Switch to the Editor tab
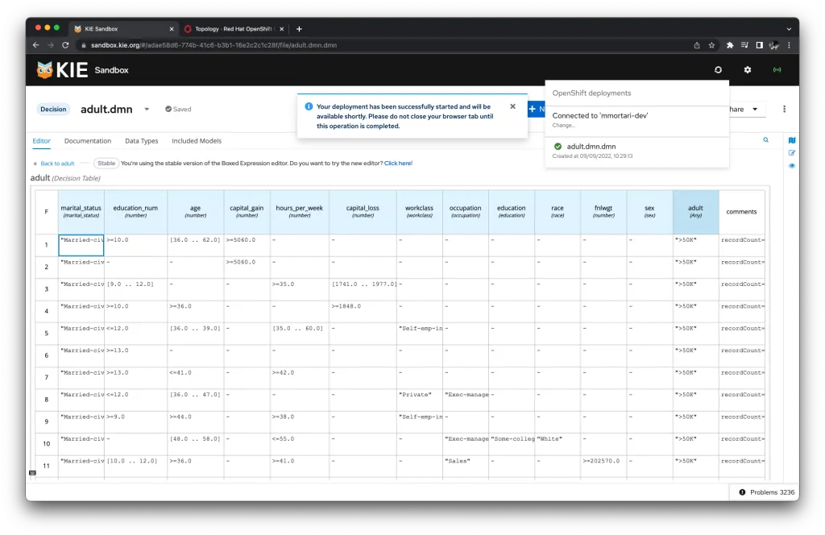This screenshot has height=535, width=825. click(42, 141)
